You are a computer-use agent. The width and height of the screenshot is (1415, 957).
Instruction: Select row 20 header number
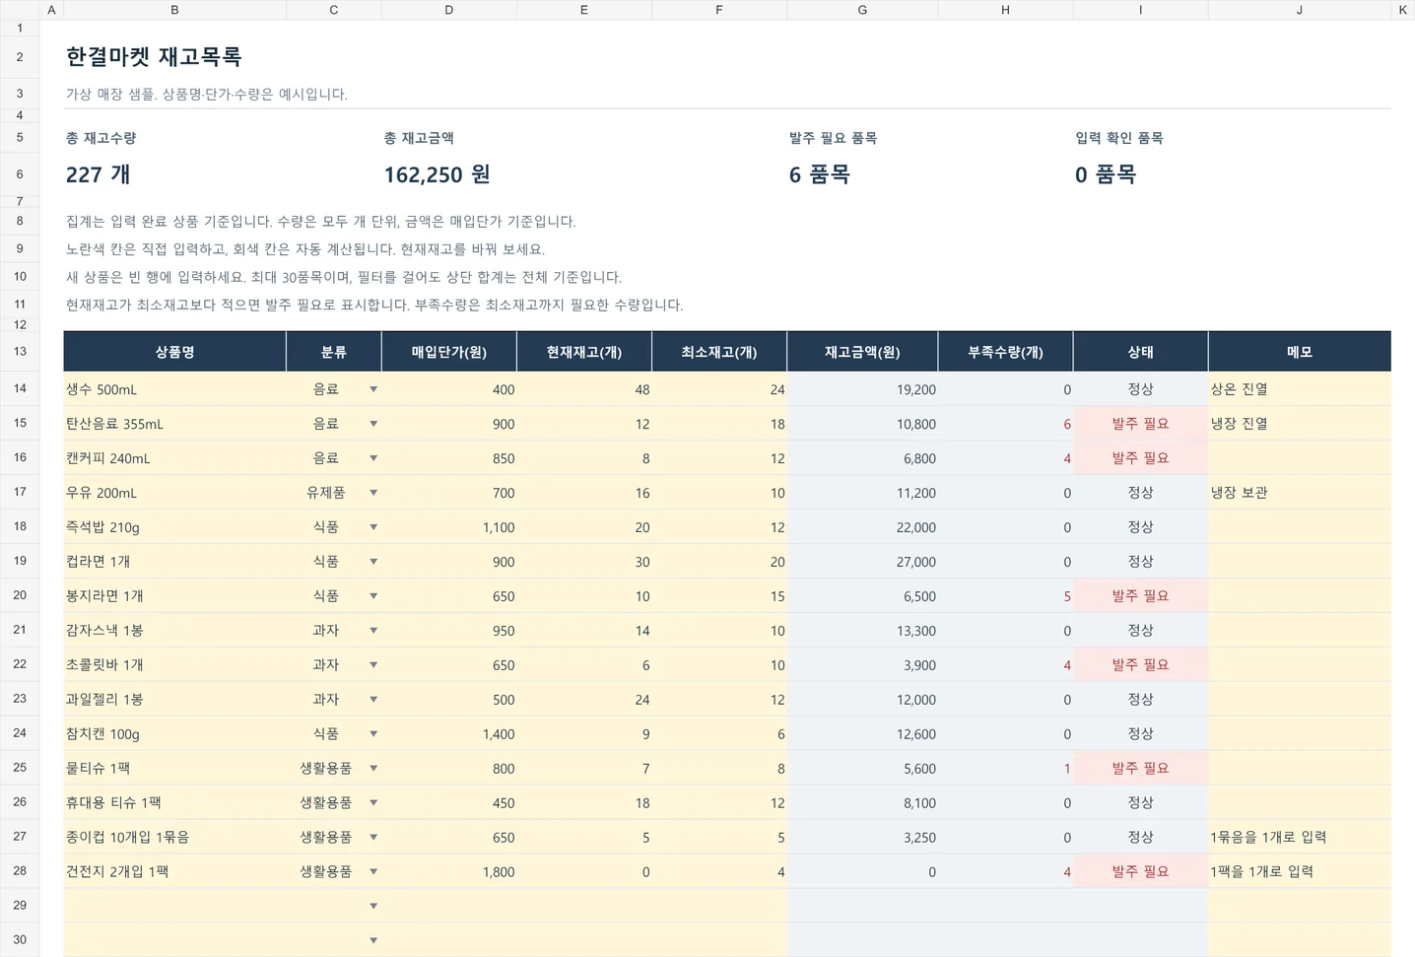(x=20, y=595)
